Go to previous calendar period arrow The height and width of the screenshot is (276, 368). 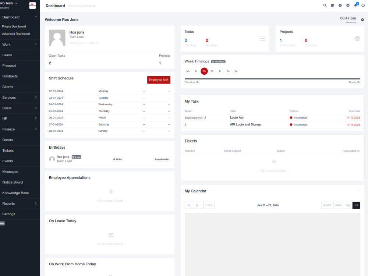(189, 205)
